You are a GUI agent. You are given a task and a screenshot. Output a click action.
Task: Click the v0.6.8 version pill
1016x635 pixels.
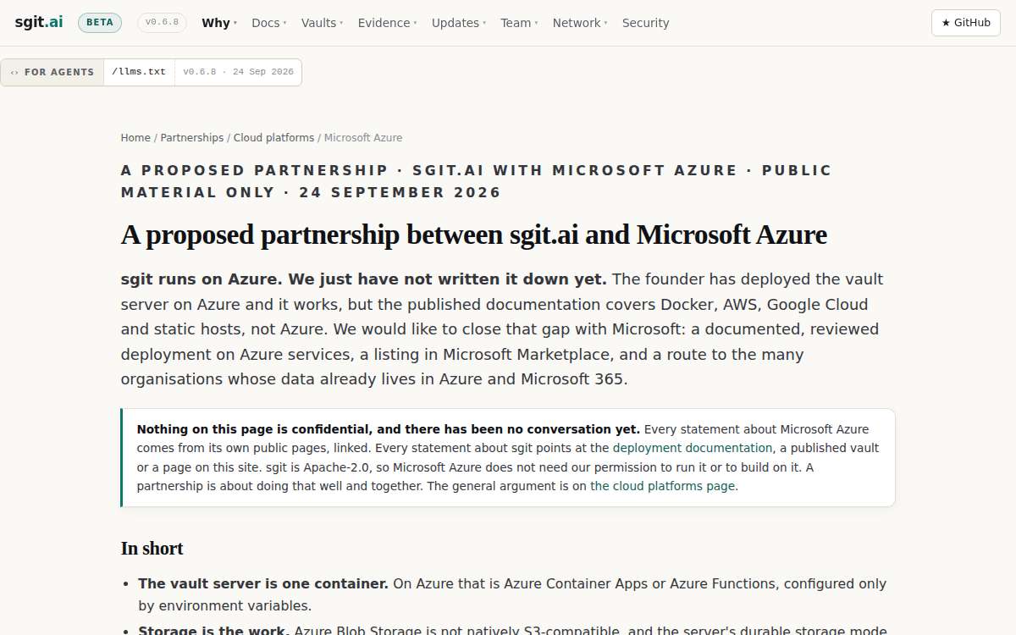(x=162, y=23)
